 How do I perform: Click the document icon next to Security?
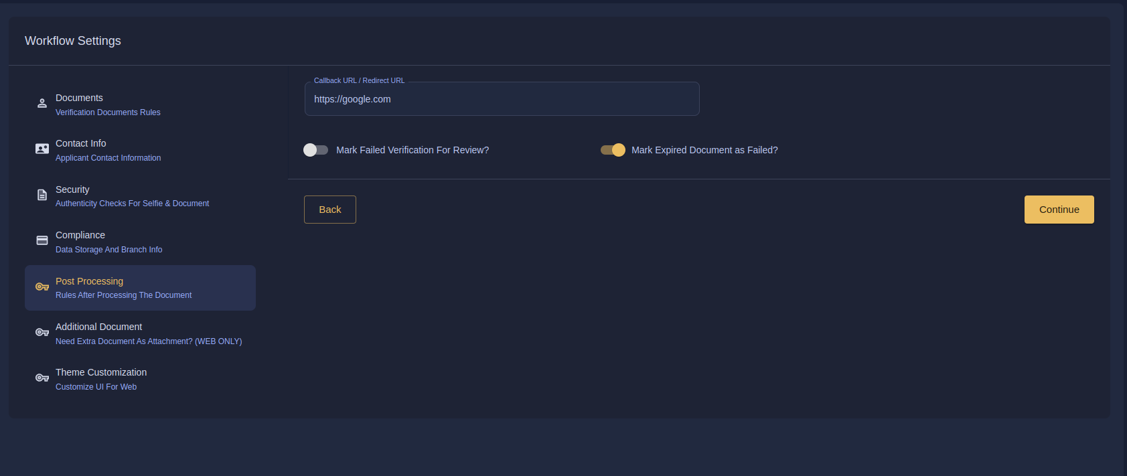(x=42, y=195)
